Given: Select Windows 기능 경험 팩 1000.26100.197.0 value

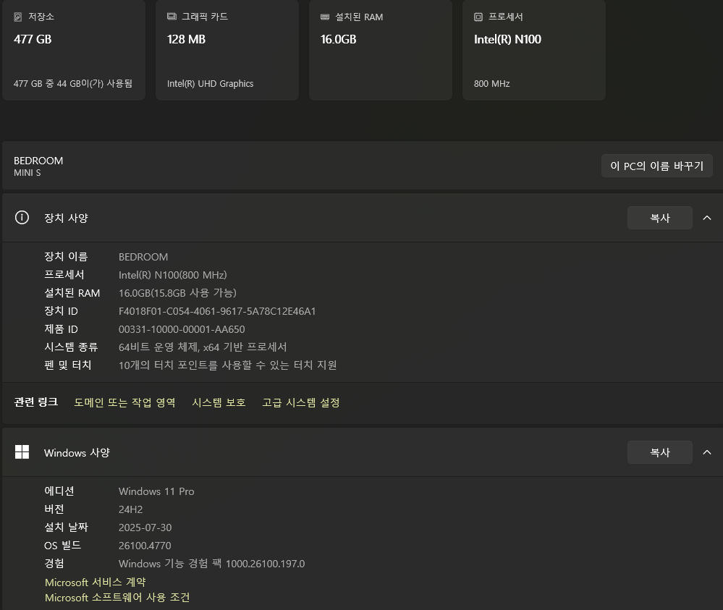Looking at the screenshot, I should pyautogui.click(x=211, y=564).
